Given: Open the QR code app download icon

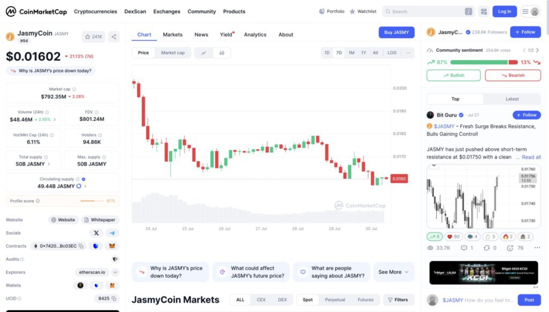Looking at the screenshot, I should tap(484, 12).
